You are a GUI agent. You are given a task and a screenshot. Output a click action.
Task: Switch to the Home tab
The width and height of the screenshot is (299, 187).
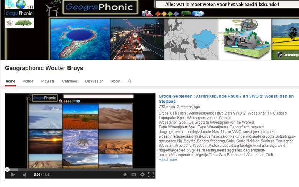[x=10, y=81]
